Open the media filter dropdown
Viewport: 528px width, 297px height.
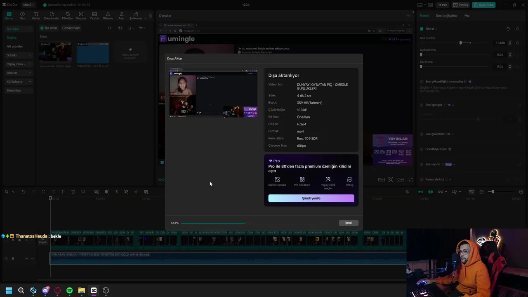pyautogui.click(x=141, y=28)
